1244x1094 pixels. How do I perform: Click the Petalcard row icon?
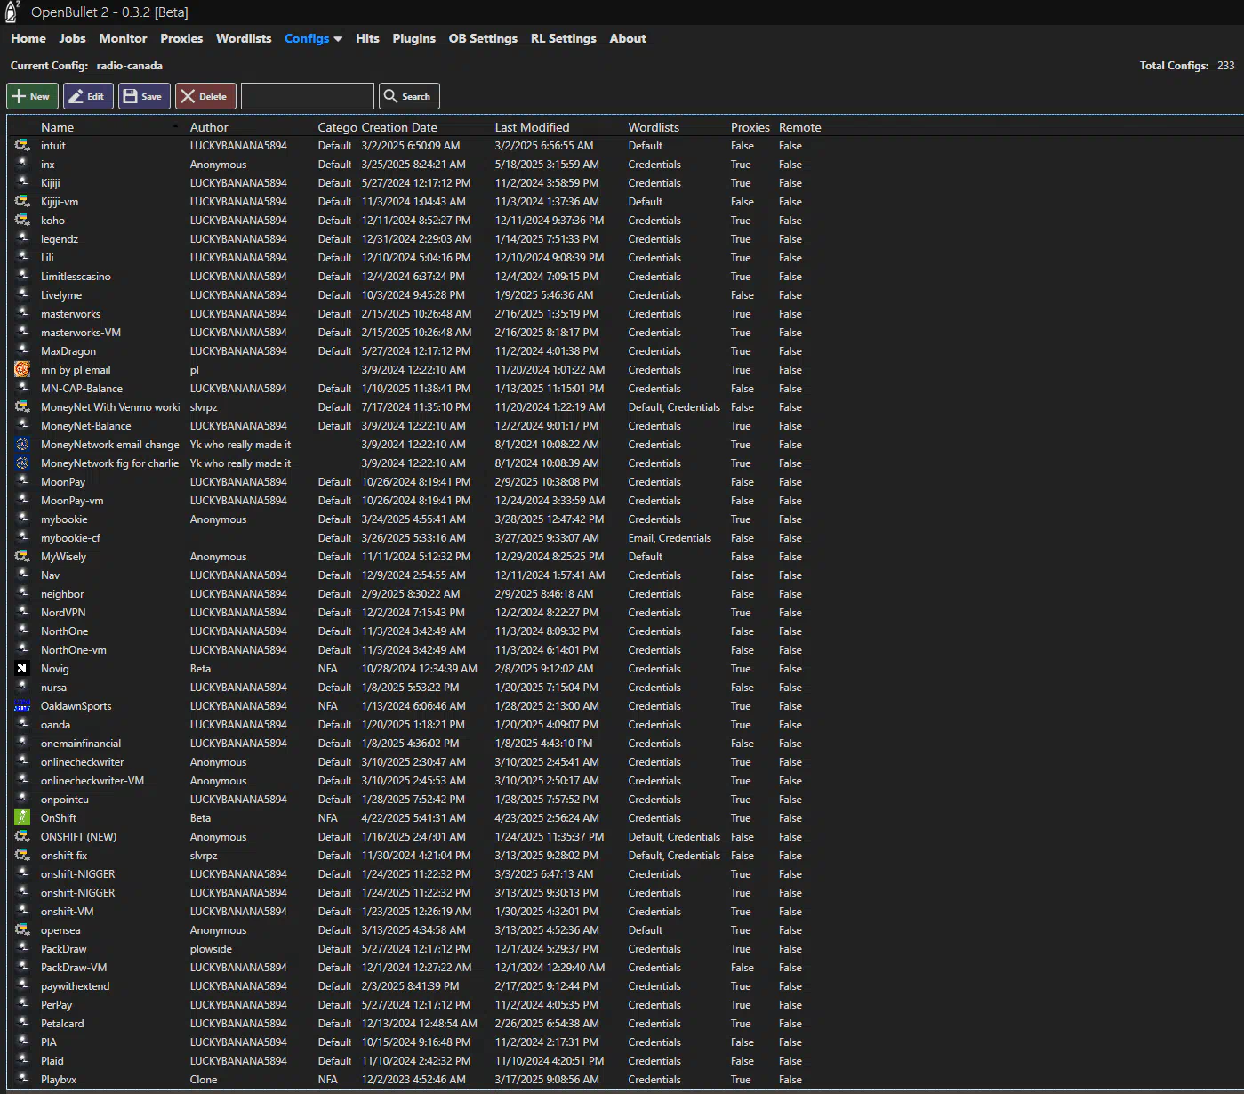click(22, 1024)
